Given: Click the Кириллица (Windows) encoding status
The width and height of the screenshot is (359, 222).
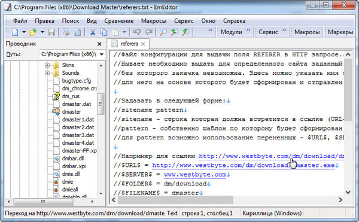Looking at the screenshot, I should pos(272,213).
